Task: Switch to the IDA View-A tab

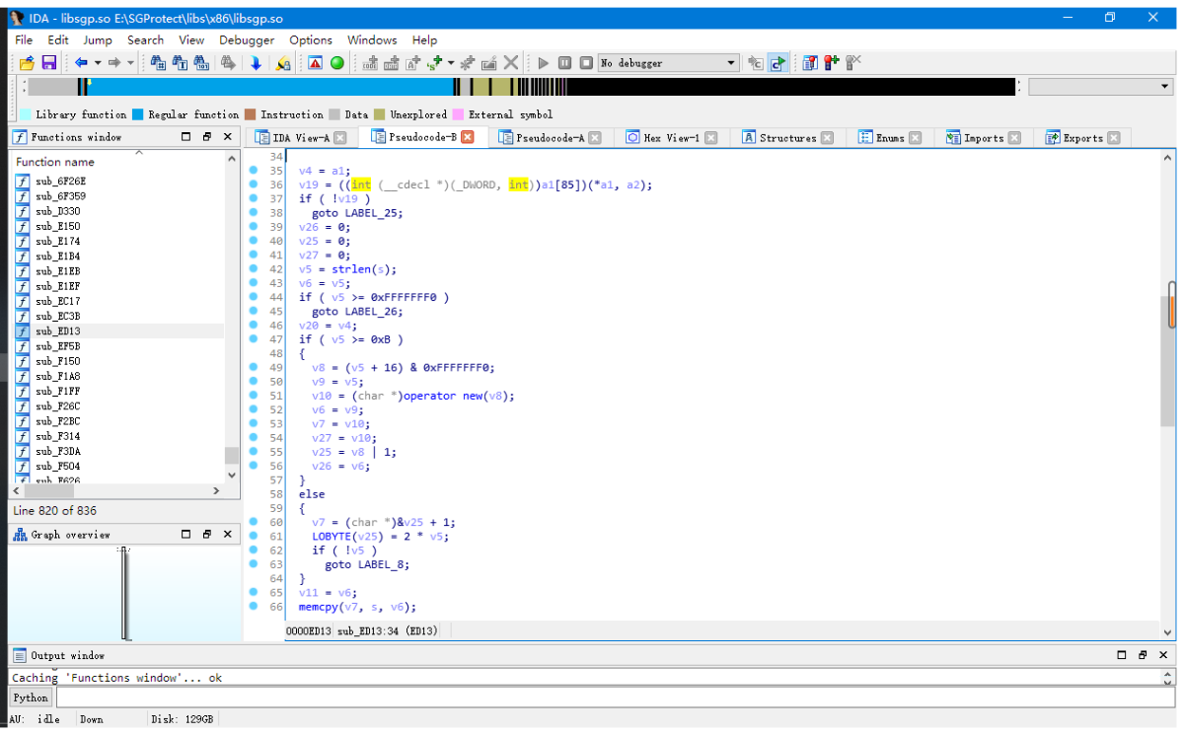Action: (x=300, y=138)
